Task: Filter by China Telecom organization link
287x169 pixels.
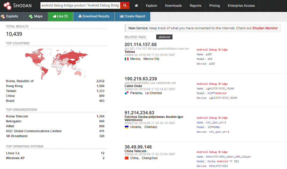Action: [135, 151]
